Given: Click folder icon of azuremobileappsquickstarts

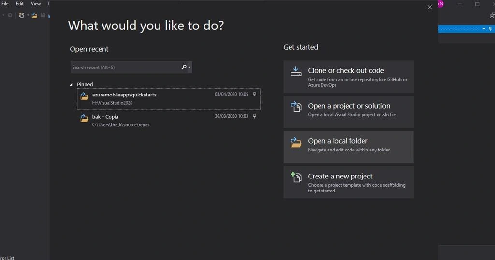Looking at the screenshot, I should (x=84, y=96).
